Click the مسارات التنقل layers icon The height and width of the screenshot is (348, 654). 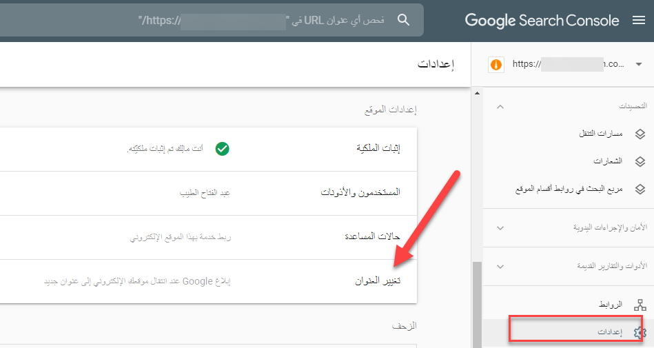(x=640, y=134)
